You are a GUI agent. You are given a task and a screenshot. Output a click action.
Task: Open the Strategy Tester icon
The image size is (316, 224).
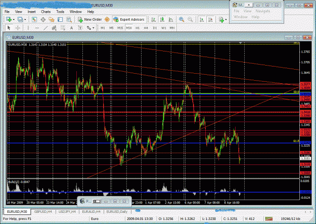69,20
